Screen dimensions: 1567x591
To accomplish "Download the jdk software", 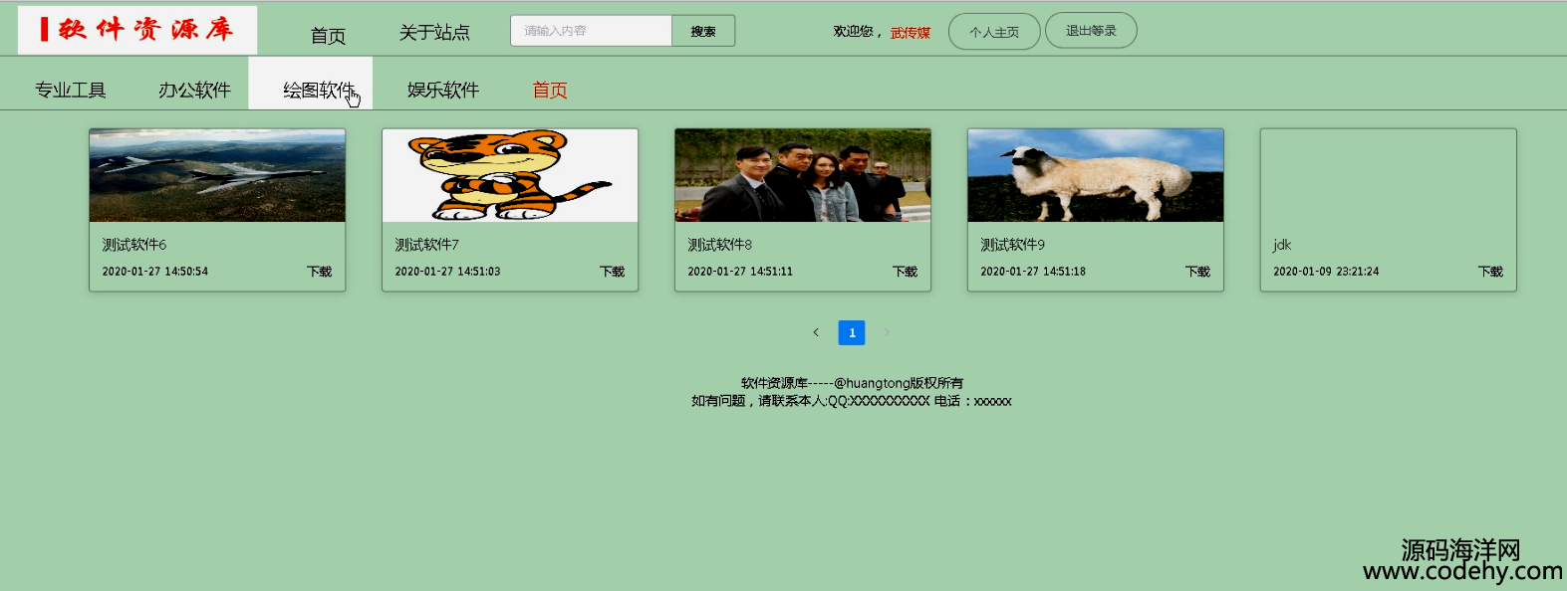I will (x=1490, y=272).
